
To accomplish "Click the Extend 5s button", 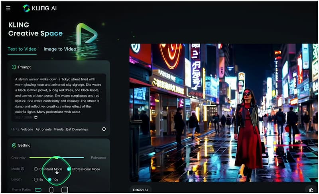I will 141,190.
